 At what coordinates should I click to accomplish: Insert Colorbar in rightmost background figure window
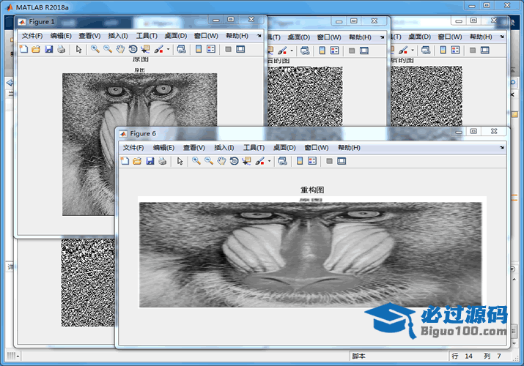443,51
